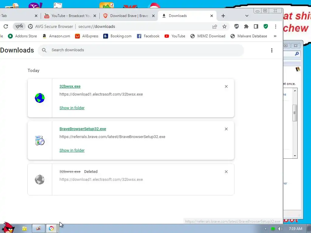
Task: Open the extensions puzzle icon
Action: 246,26
